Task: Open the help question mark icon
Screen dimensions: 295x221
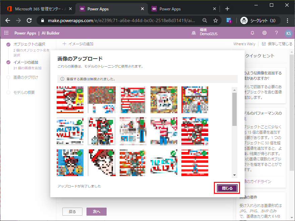Action: click(276, 33)
